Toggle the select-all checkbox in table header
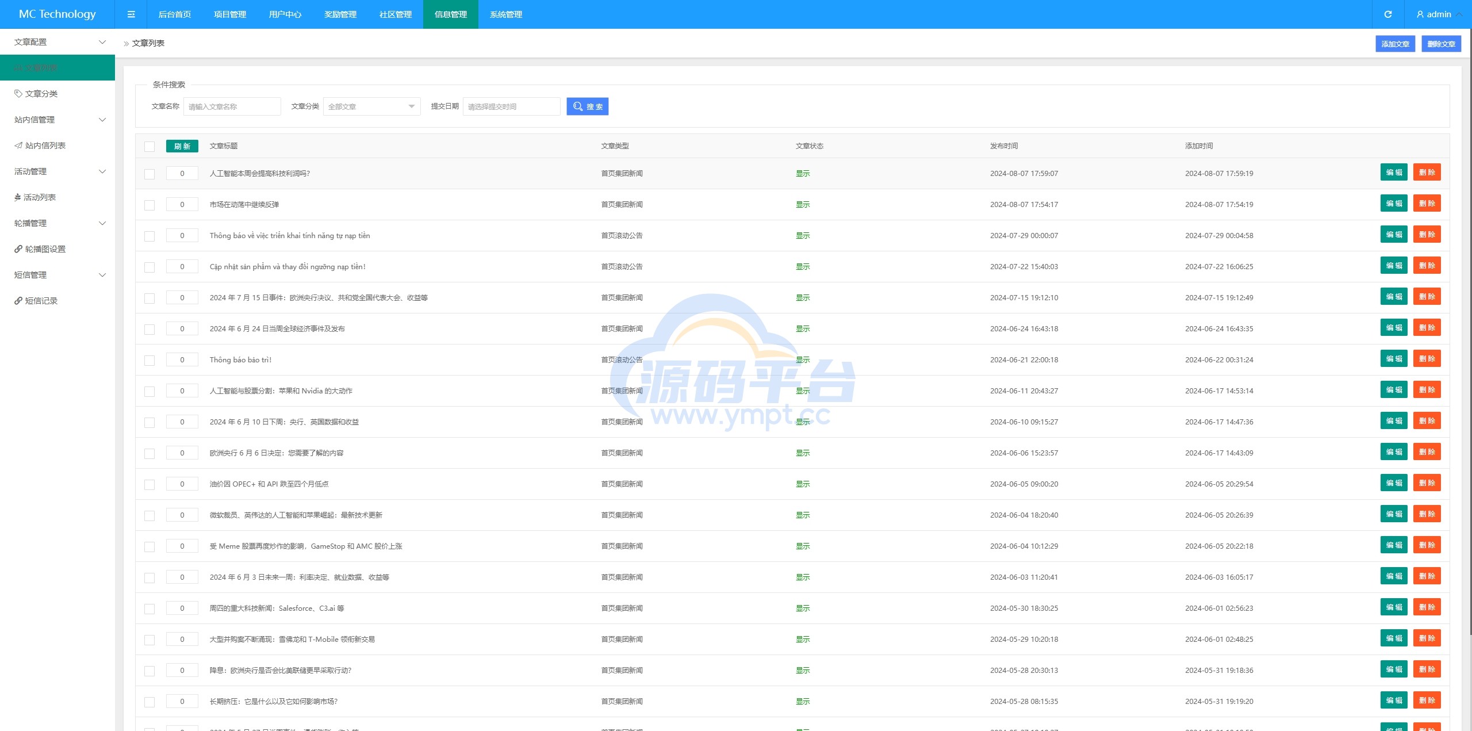This screenshot has height=731, width=1472. click(149, 146)
